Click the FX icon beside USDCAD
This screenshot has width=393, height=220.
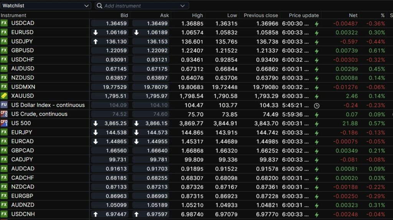point(4,23)
